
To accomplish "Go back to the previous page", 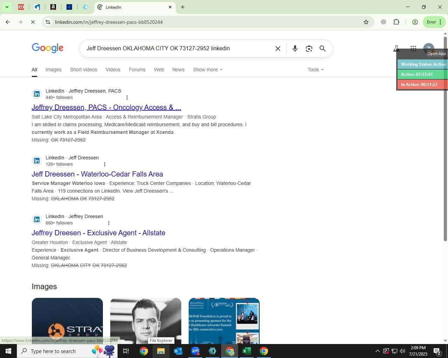I will pos(8,22).
